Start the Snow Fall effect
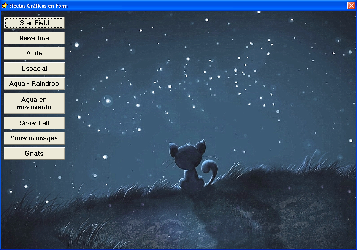357x250 pixels. click(x=34, y=123)
